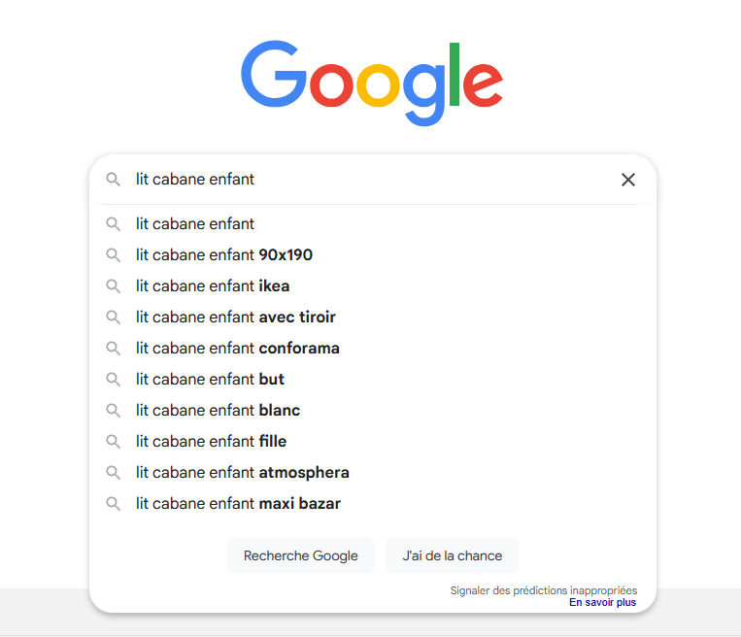Click "Signaler des prédictions inappropriées" link
The height and width of the screenshot is (637, 741).
[x=543, y=590]
